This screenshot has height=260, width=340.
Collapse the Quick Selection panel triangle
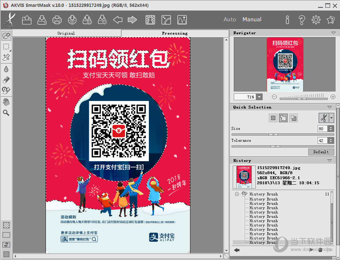[330, 107]
